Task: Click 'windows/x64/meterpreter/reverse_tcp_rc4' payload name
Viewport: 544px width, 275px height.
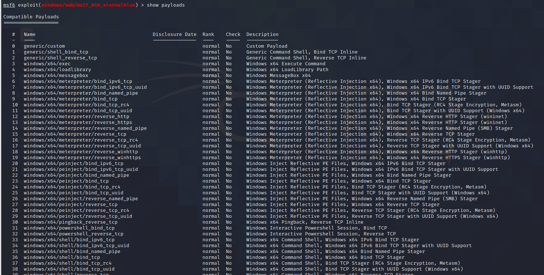Action: tap(81, 140)
